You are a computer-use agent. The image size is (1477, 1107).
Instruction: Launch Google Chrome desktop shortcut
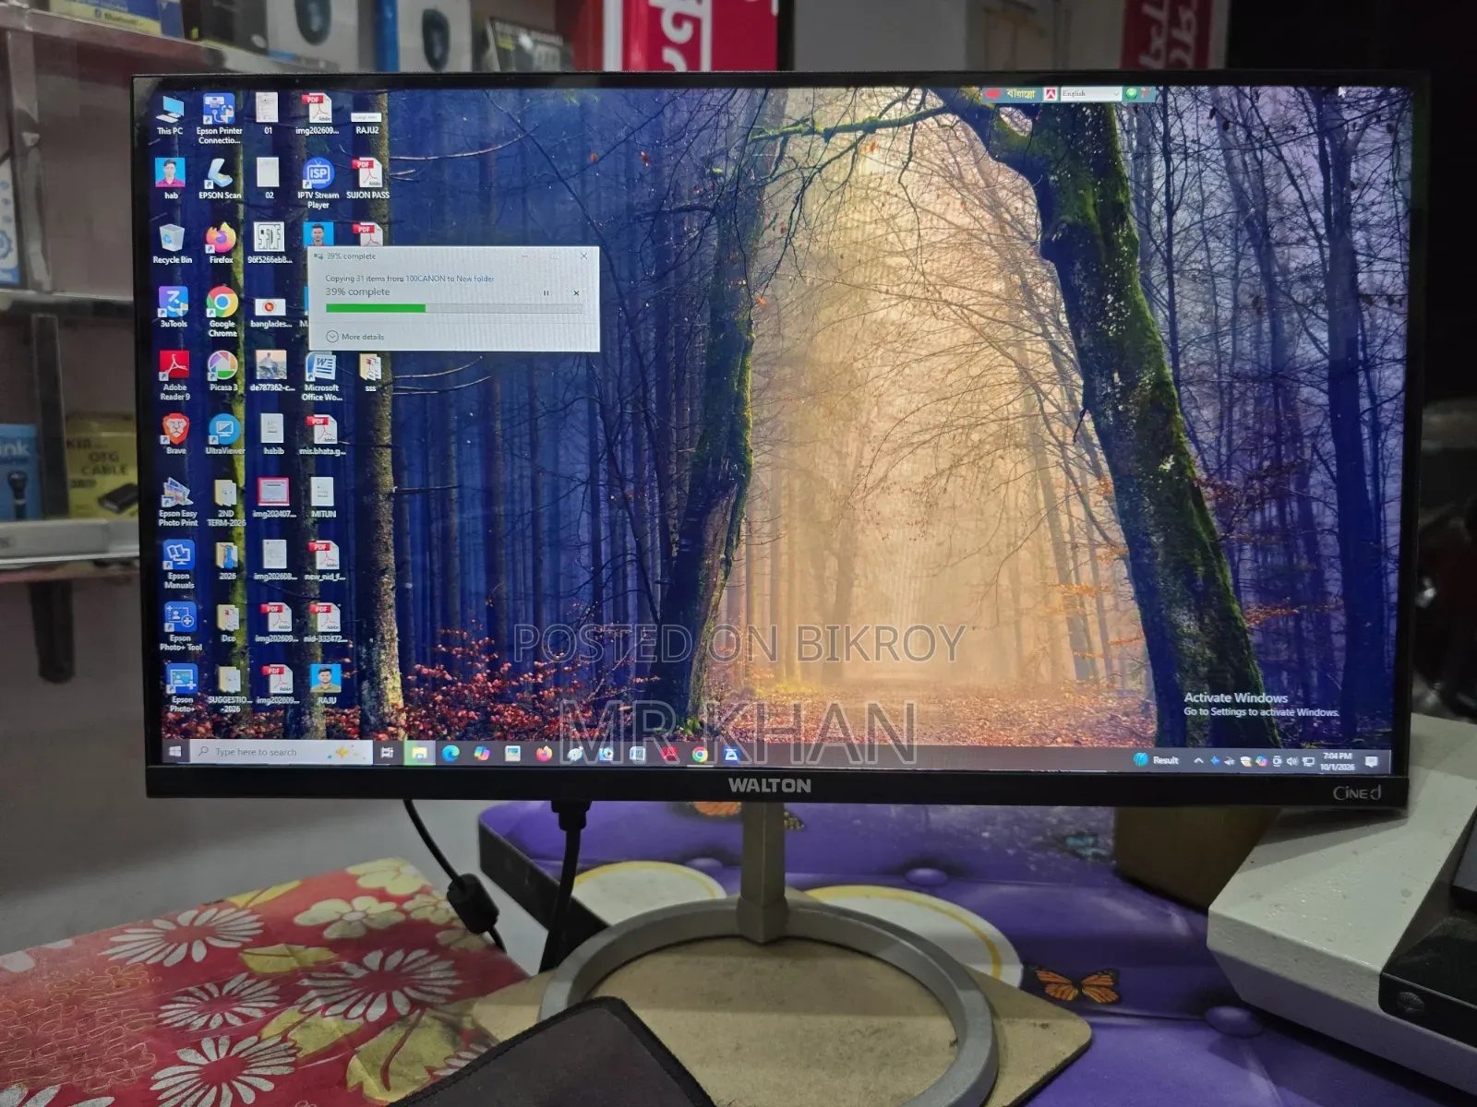pyautogui.click(x=222, y=311)
